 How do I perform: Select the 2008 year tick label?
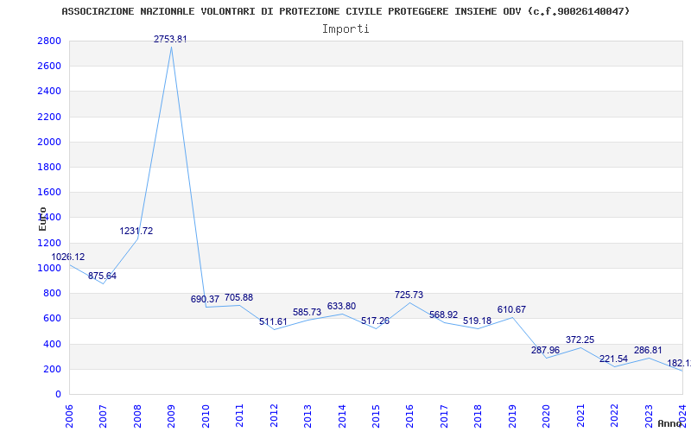click(137, 416)
